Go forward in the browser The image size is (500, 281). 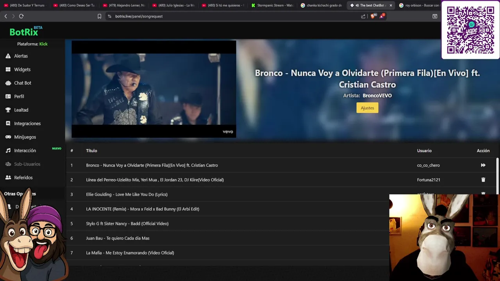(x=13, y=16)
